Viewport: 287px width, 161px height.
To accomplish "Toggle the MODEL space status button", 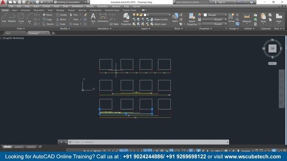I will click(x=97, y=151).
